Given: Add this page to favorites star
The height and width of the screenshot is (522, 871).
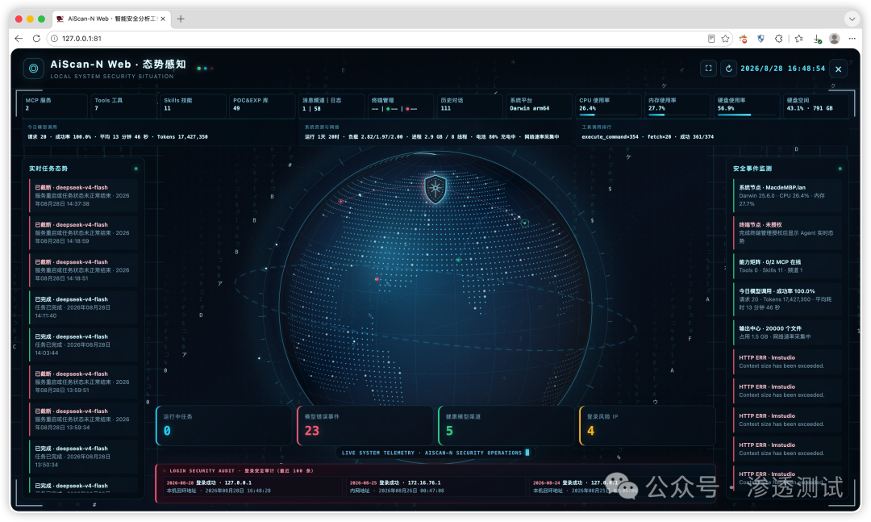Looking at the screenshot, I should (726, 39).
